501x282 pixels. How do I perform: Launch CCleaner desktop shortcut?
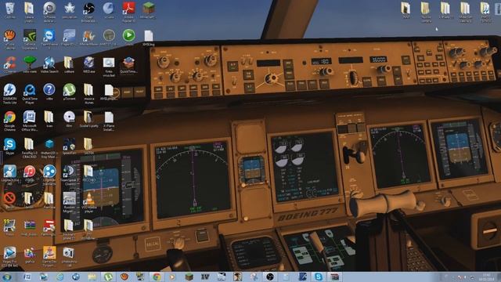(10, 65)
